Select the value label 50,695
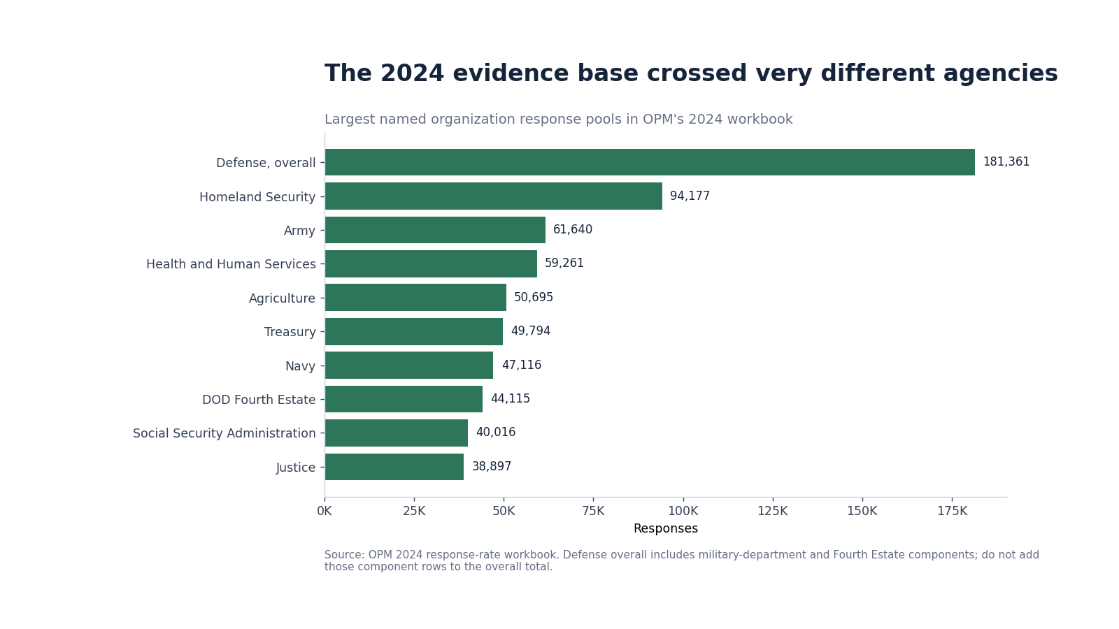The image size is (1119, 629). 534,298
